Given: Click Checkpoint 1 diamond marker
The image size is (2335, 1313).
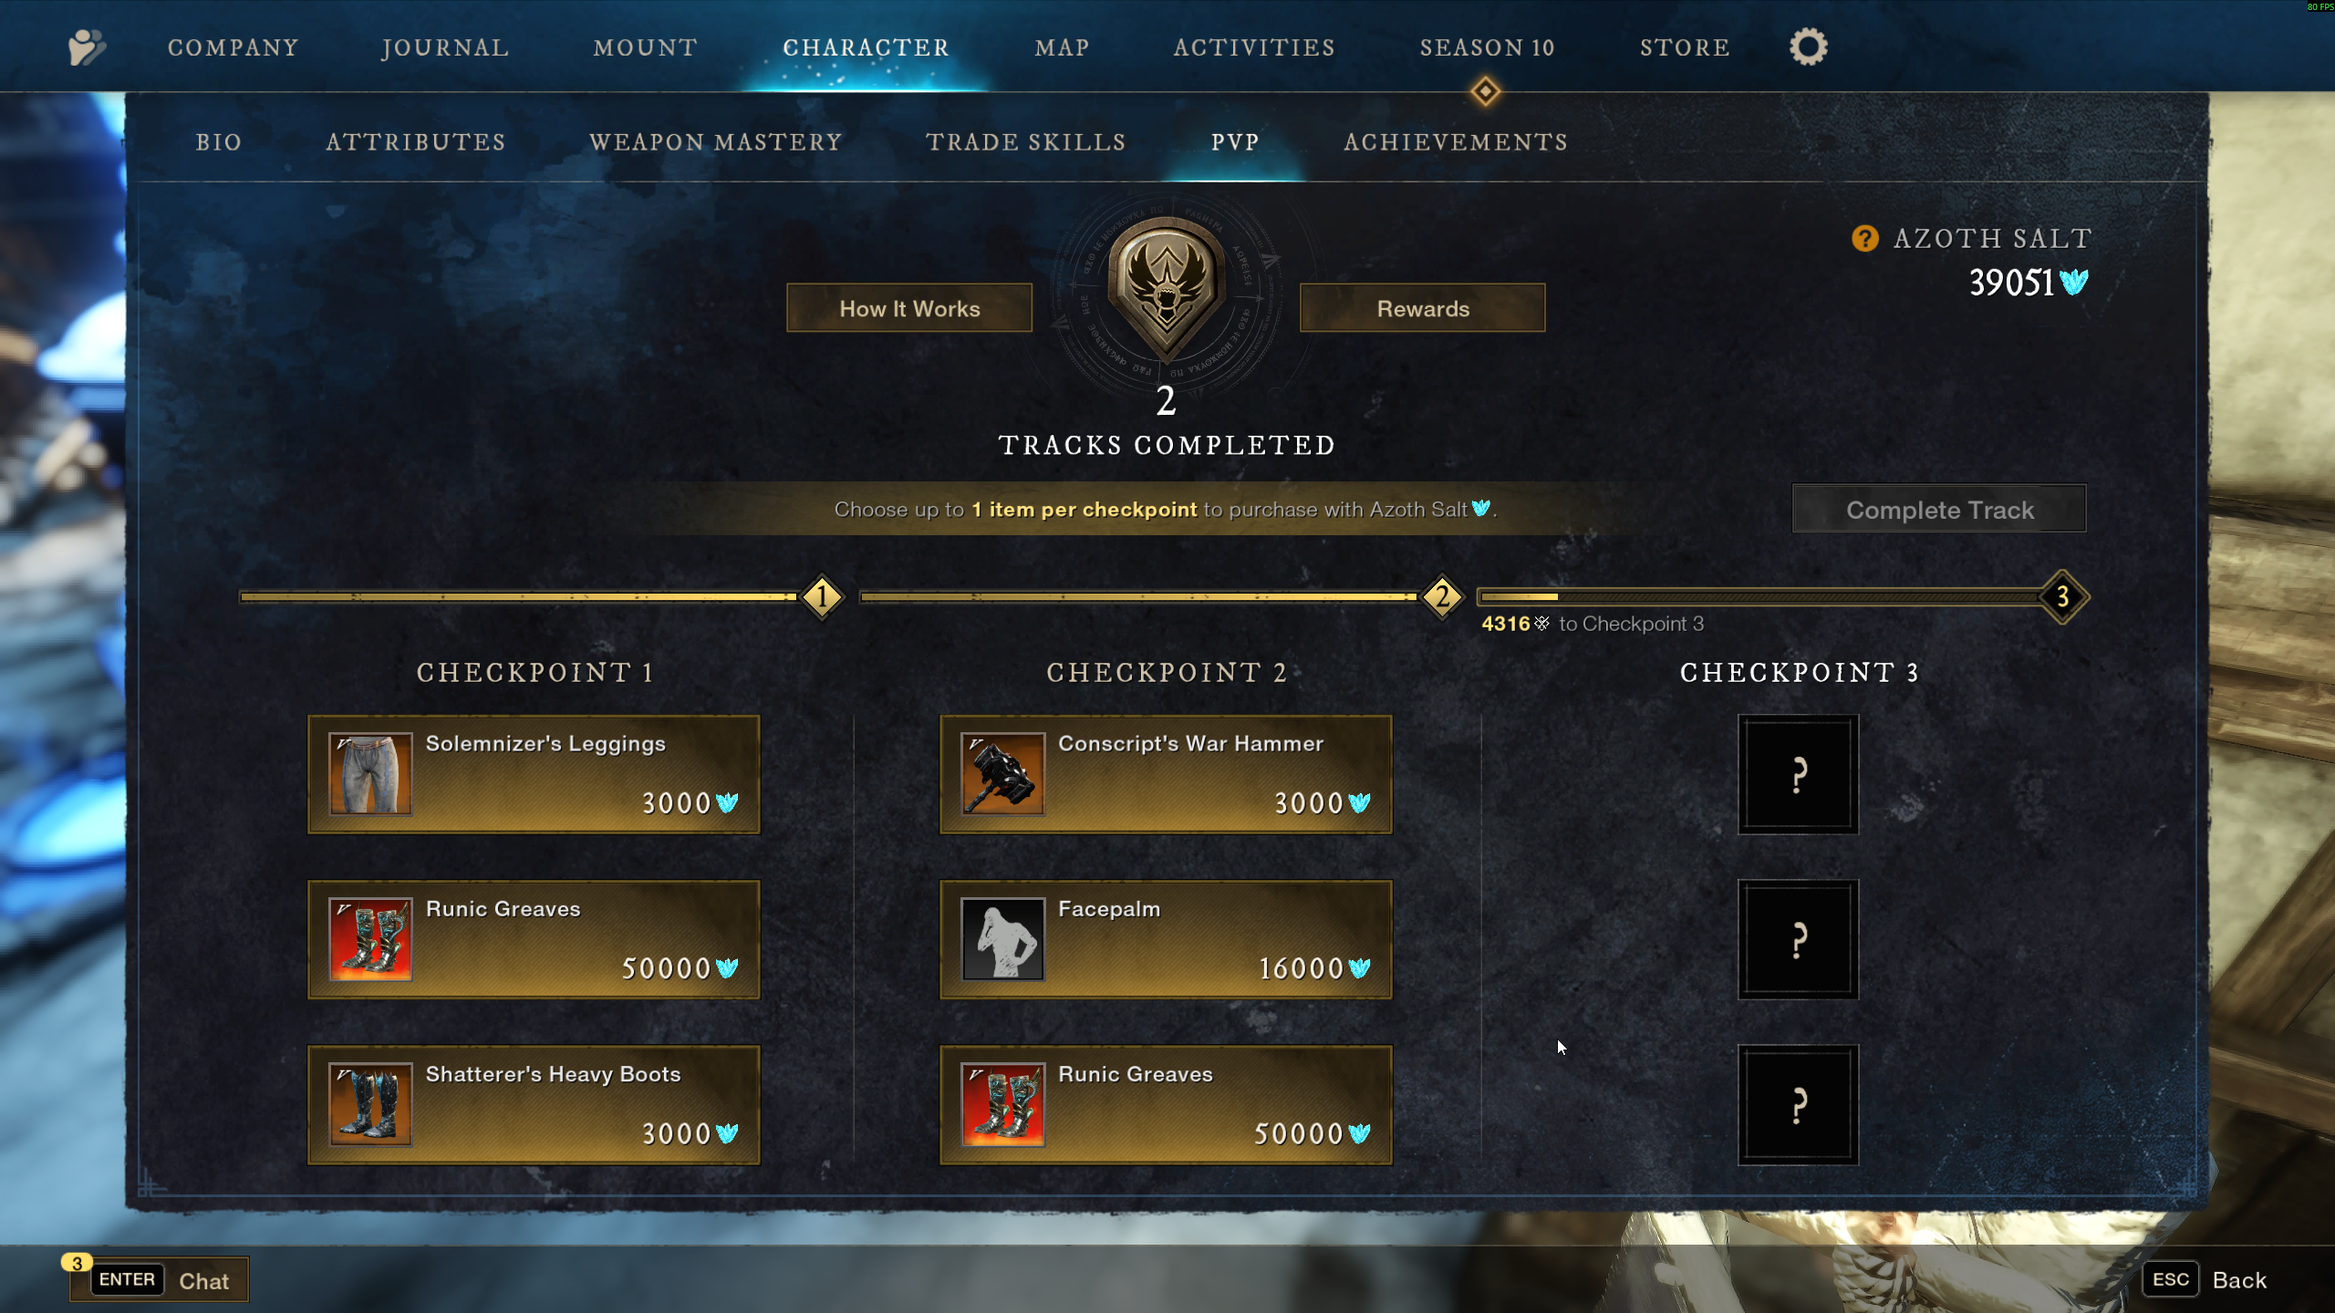Looking at the screenshot, I should click(x=822, y=597).
